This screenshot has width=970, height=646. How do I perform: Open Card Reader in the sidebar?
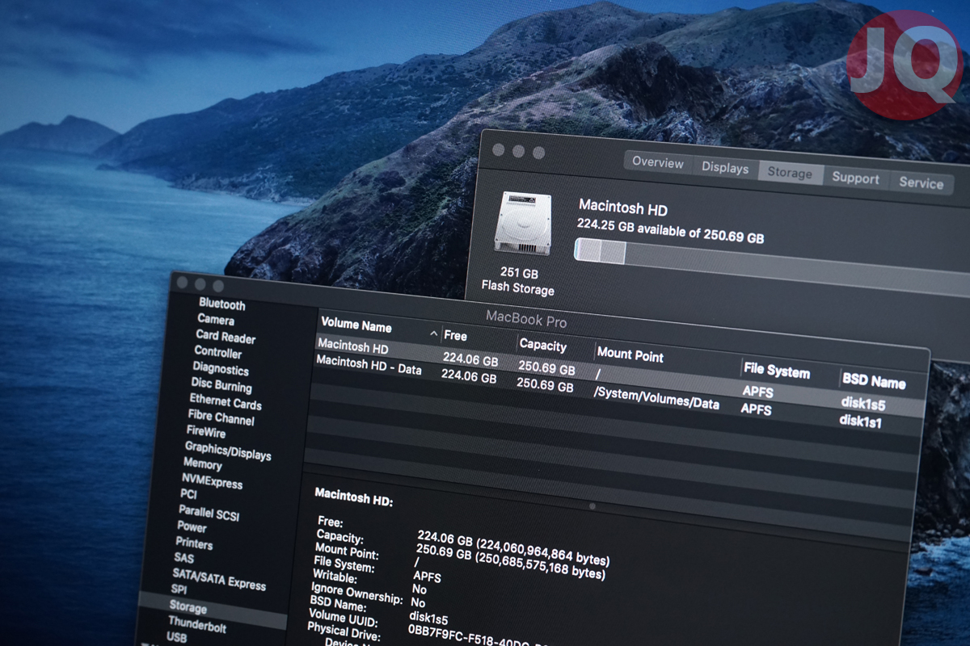pos(226,336)
